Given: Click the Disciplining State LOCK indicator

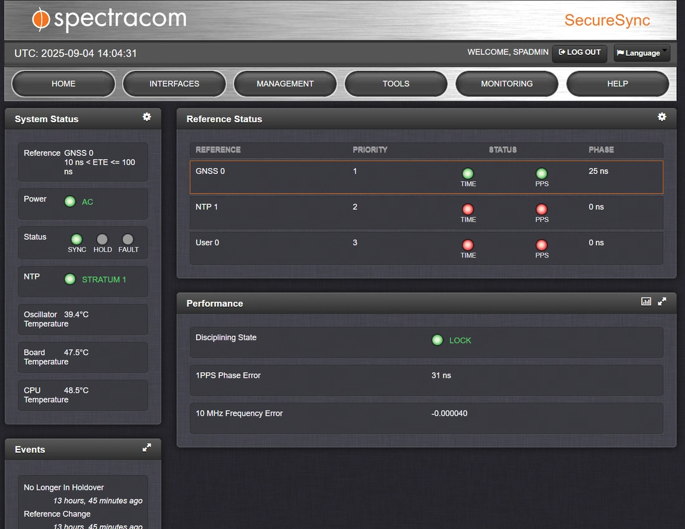Looking at the screenshot, I should (437, 340).
